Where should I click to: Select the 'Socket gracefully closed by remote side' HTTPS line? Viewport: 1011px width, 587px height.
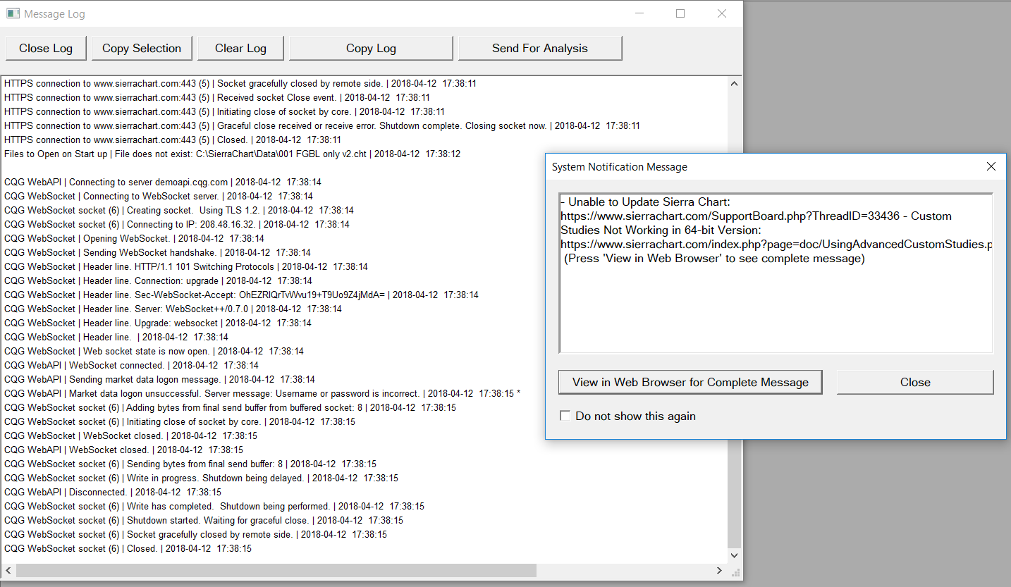240,83
